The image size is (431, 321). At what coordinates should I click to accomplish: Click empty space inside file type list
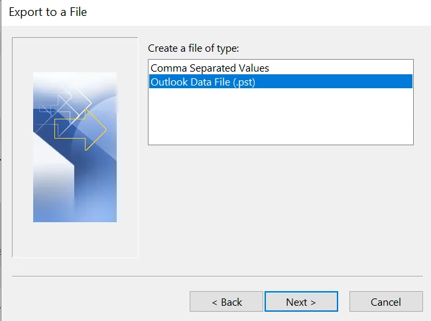280,119
